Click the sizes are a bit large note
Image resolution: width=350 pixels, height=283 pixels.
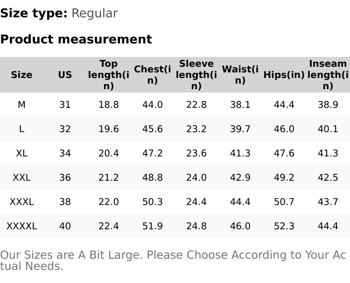pyautogui.click(x=173, y=261)
